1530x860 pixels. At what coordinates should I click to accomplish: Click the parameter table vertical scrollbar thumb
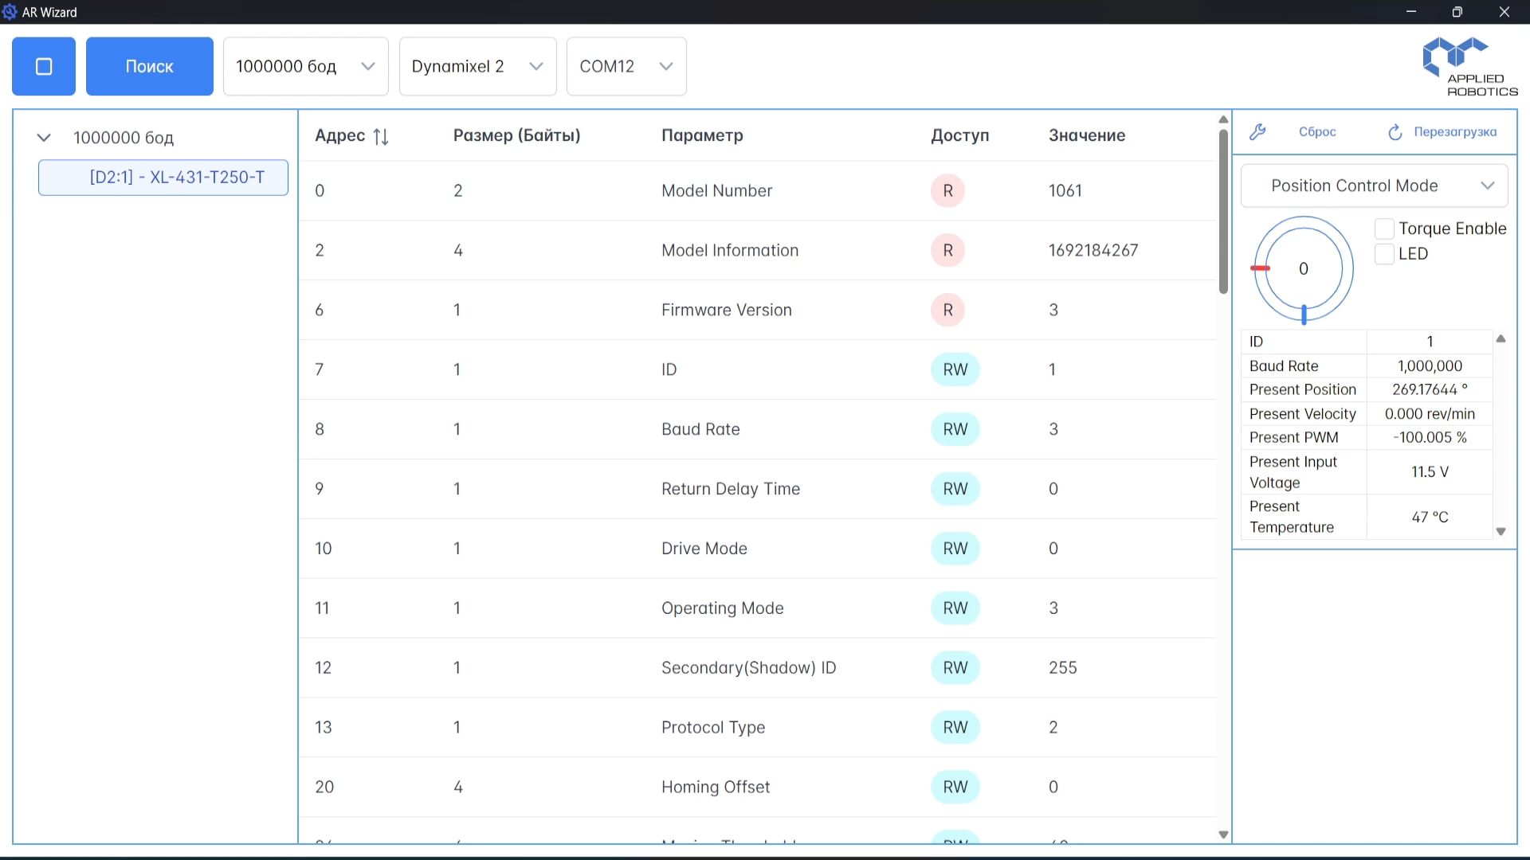[x=1223, y=211]
